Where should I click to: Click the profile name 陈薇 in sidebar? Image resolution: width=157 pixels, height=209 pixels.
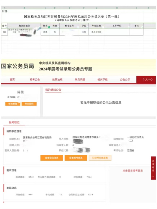pos(21,92)
